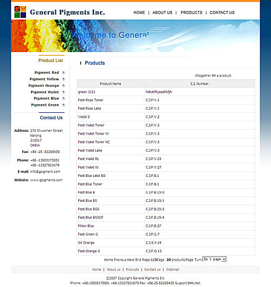Select Pigment Blue in Product List
Image resolution: width=271 pixels, height=287 pixels.
tap(46, 99)
